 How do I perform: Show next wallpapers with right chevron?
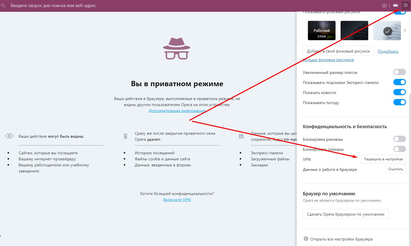[405, 30]
